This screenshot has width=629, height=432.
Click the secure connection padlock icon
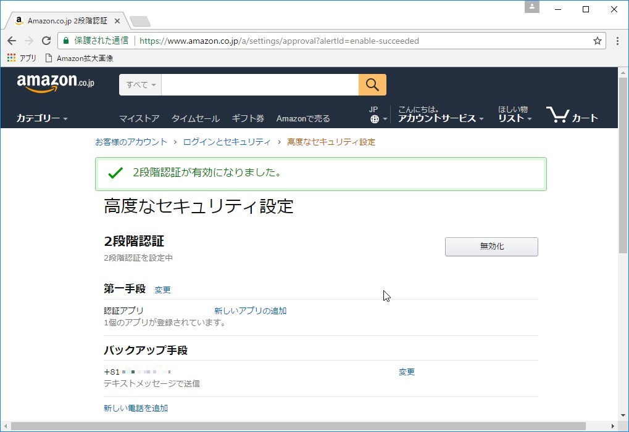[65, 41]
